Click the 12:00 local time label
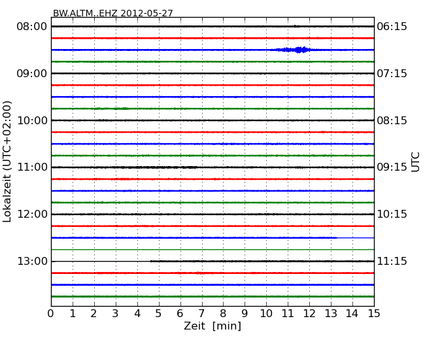This screenshot has height=340, width=425. (32, 214)
